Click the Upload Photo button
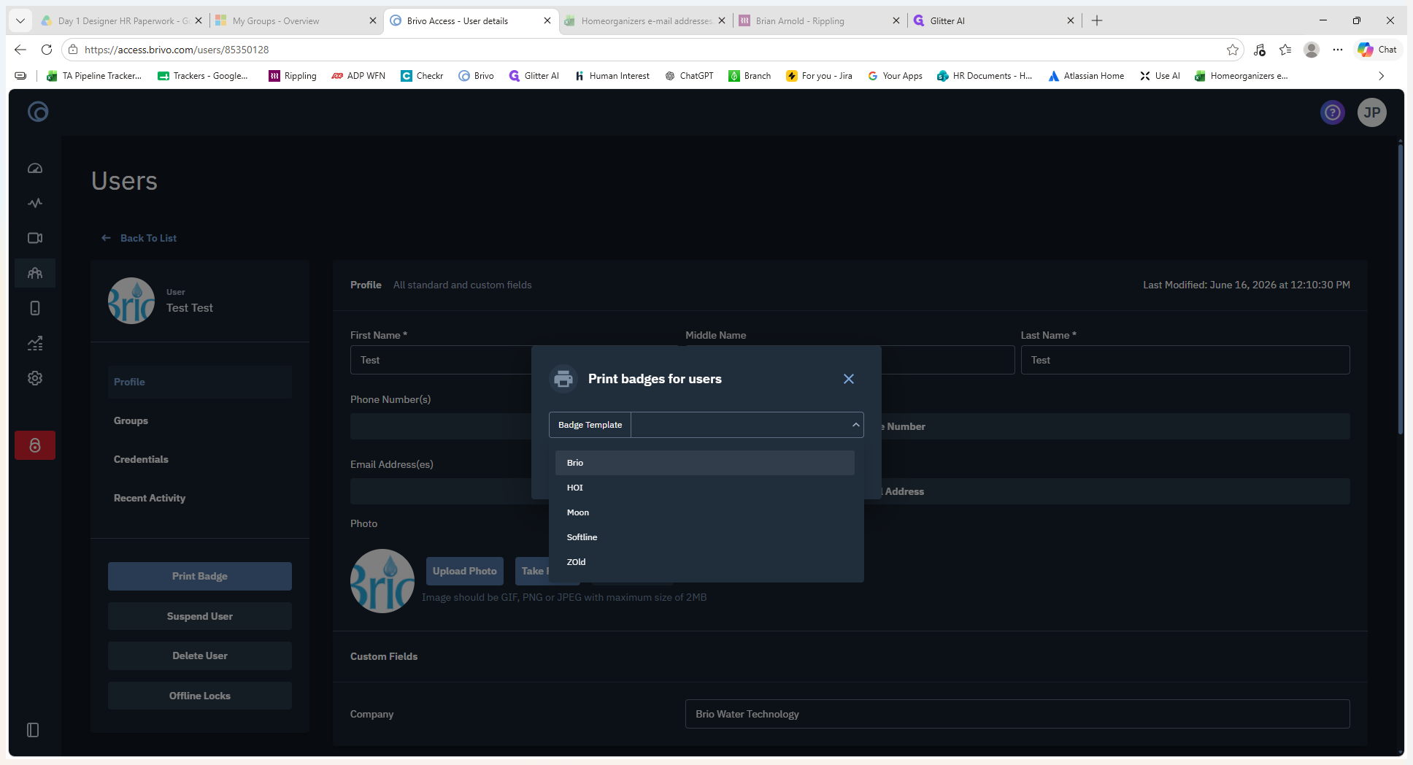Viewport: 1413px width, 765px height. click(465, 571)
